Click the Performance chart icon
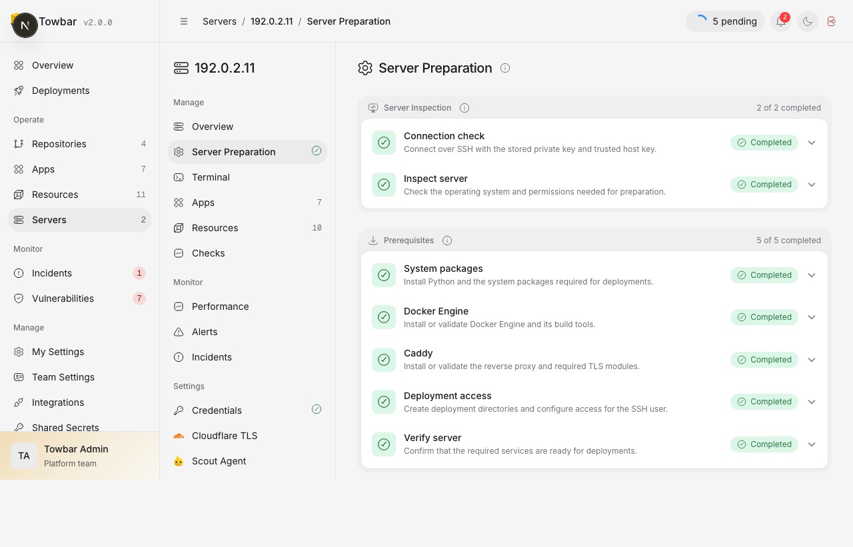853x547 pixels. click(179, 306)
